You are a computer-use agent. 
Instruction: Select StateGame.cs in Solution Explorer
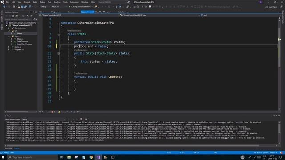pos(22,41)
